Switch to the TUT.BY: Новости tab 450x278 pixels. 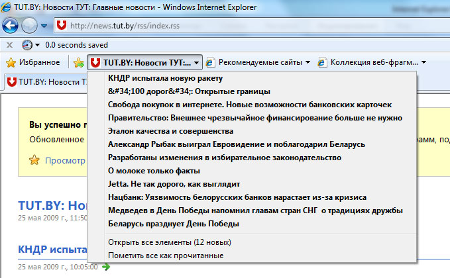tap(46, 82)
